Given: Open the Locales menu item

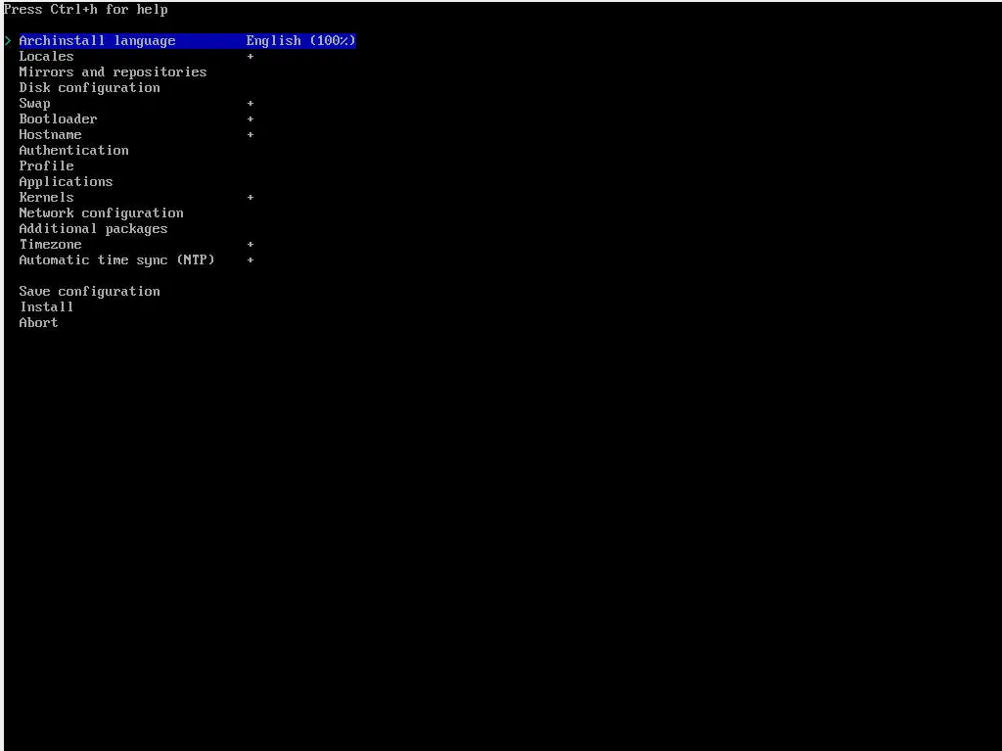Looking at the screenshot, I should 46,57.
